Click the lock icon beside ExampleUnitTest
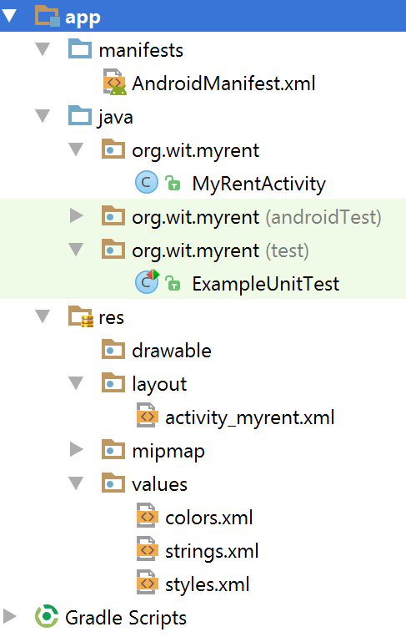The image size is (406, 637). pos(173,283)
